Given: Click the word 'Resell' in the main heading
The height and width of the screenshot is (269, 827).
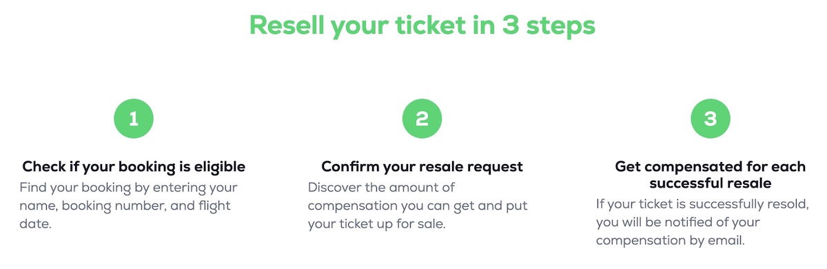Looking at the screenshot, I should pyautogui.click(x=286, y=25).
